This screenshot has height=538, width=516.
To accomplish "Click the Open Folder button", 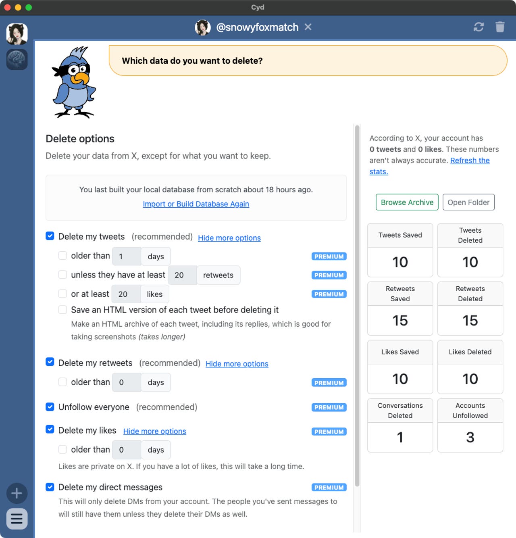I will (468, 202).
